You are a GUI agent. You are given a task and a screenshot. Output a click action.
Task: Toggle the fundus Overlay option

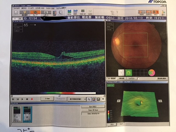click(110, 24)
